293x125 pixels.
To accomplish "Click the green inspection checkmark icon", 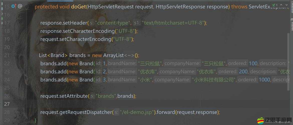I will (274, 5).
